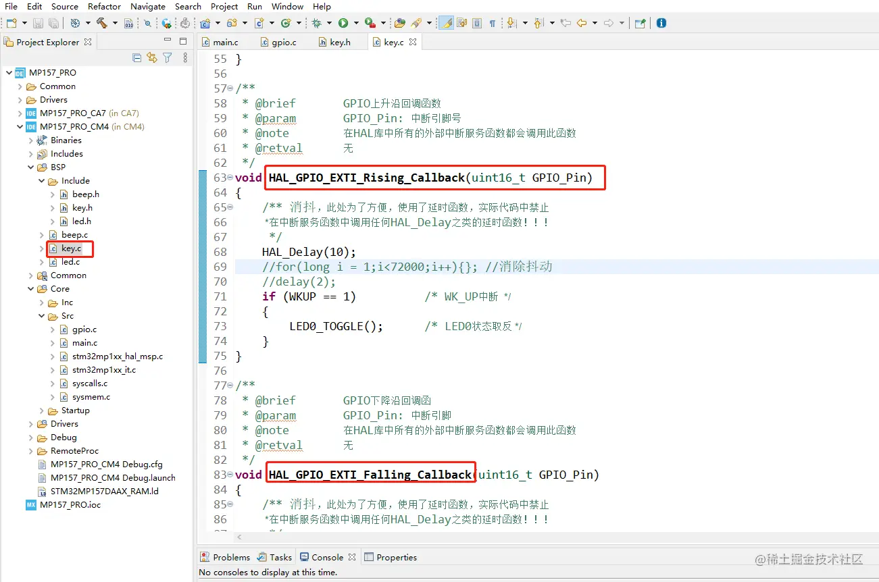
Task: Select stm32mp1xx_it.c in the tree
Action: click(x=104, y=370)
